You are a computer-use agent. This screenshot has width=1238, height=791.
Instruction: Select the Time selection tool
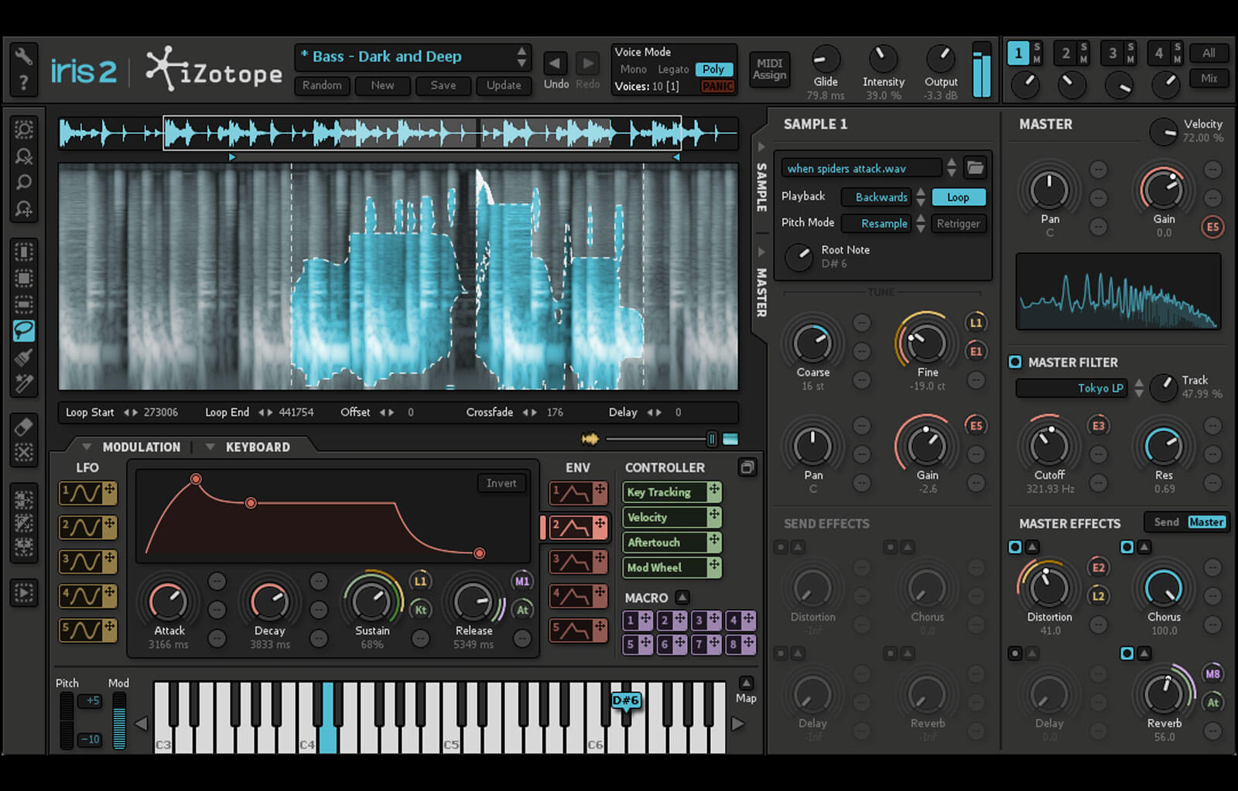(x=24, y=252)
